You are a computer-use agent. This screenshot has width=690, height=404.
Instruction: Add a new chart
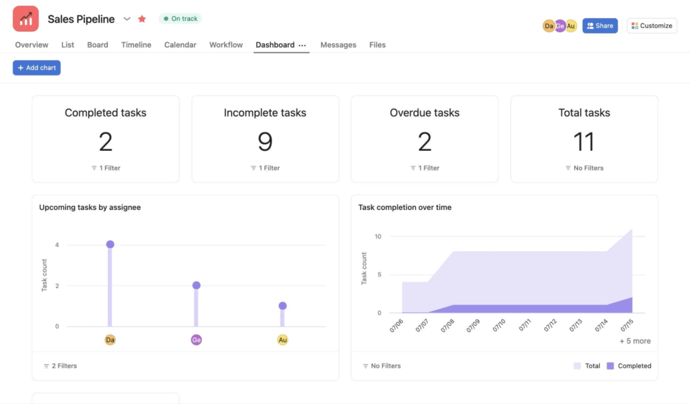pyautogui.click(x=36, y=68)
